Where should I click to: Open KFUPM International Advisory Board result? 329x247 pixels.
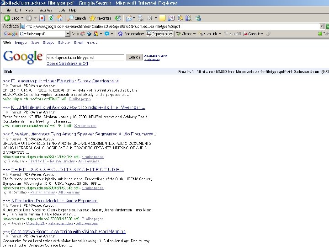(78, 107)
